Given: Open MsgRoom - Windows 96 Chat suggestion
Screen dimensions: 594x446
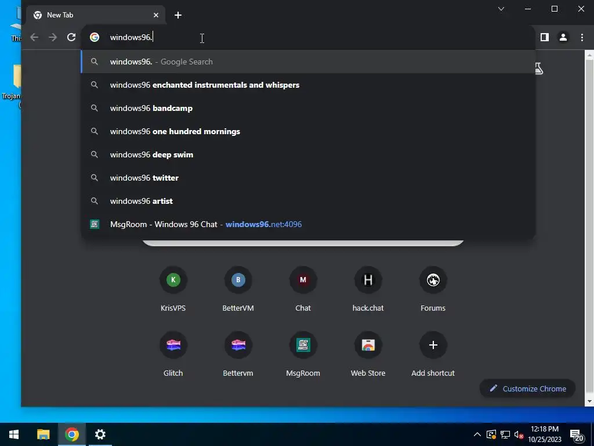Looking at the screenshot, I should [x=308, y=224].
